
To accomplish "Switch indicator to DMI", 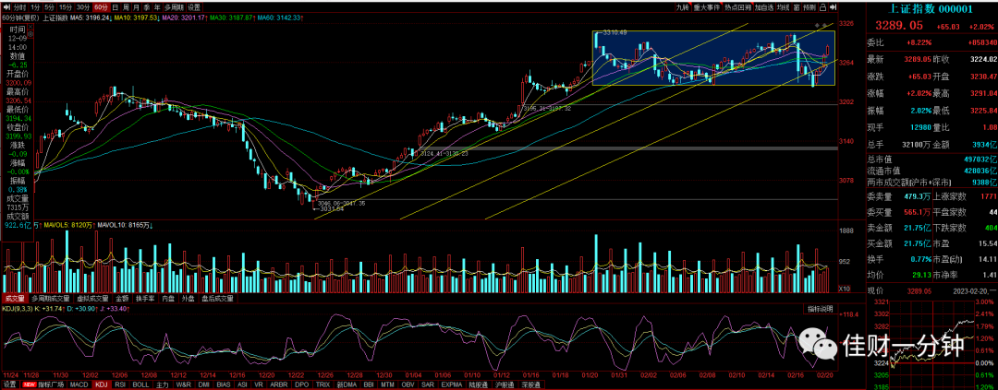I will point(203,384).
